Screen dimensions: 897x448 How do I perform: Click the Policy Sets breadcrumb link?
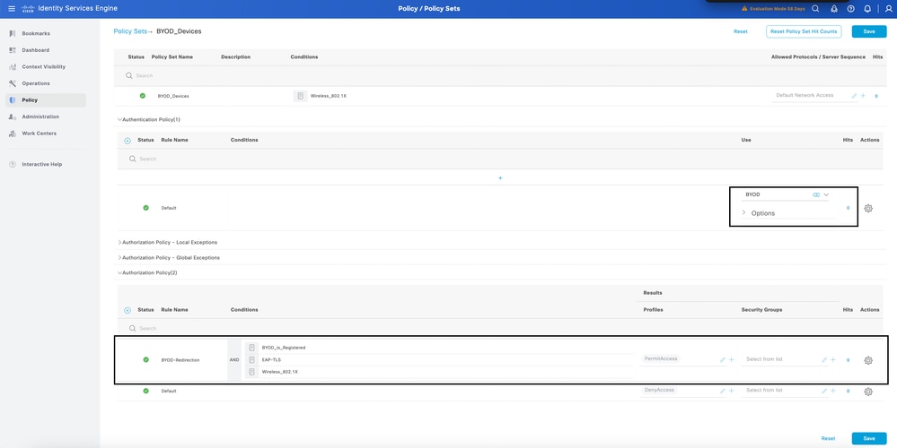click(130, 31)
